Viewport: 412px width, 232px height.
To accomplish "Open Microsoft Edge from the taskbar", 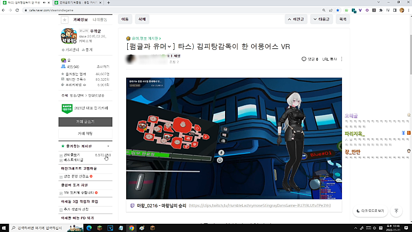I will coord(89,228).
